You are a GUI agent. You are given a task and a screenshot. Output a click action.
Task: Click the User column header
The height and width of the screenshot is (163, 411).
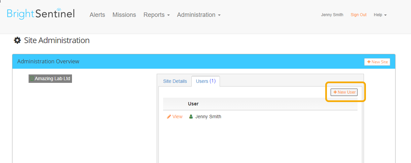click(193, 104)
